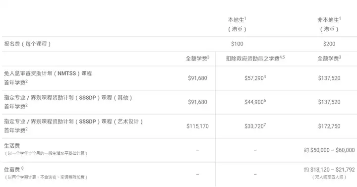357x187 pixels.
Task: Select the SSSDP 课程（其他）row label
Action: [x=68, y=102]
